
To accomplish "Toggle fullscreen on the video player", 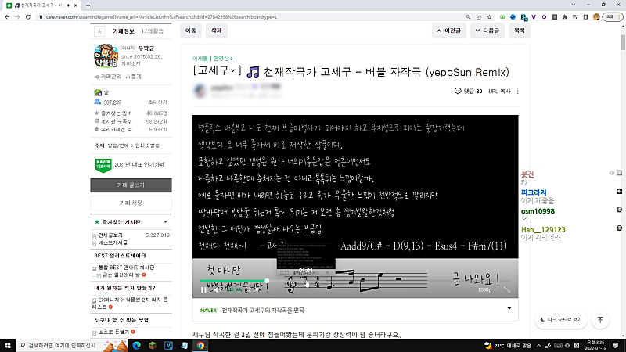I will 507,289.
